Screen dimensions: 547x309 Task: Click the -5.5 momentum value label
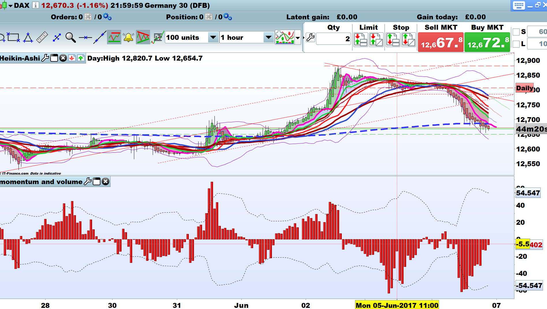click(522, 244)
